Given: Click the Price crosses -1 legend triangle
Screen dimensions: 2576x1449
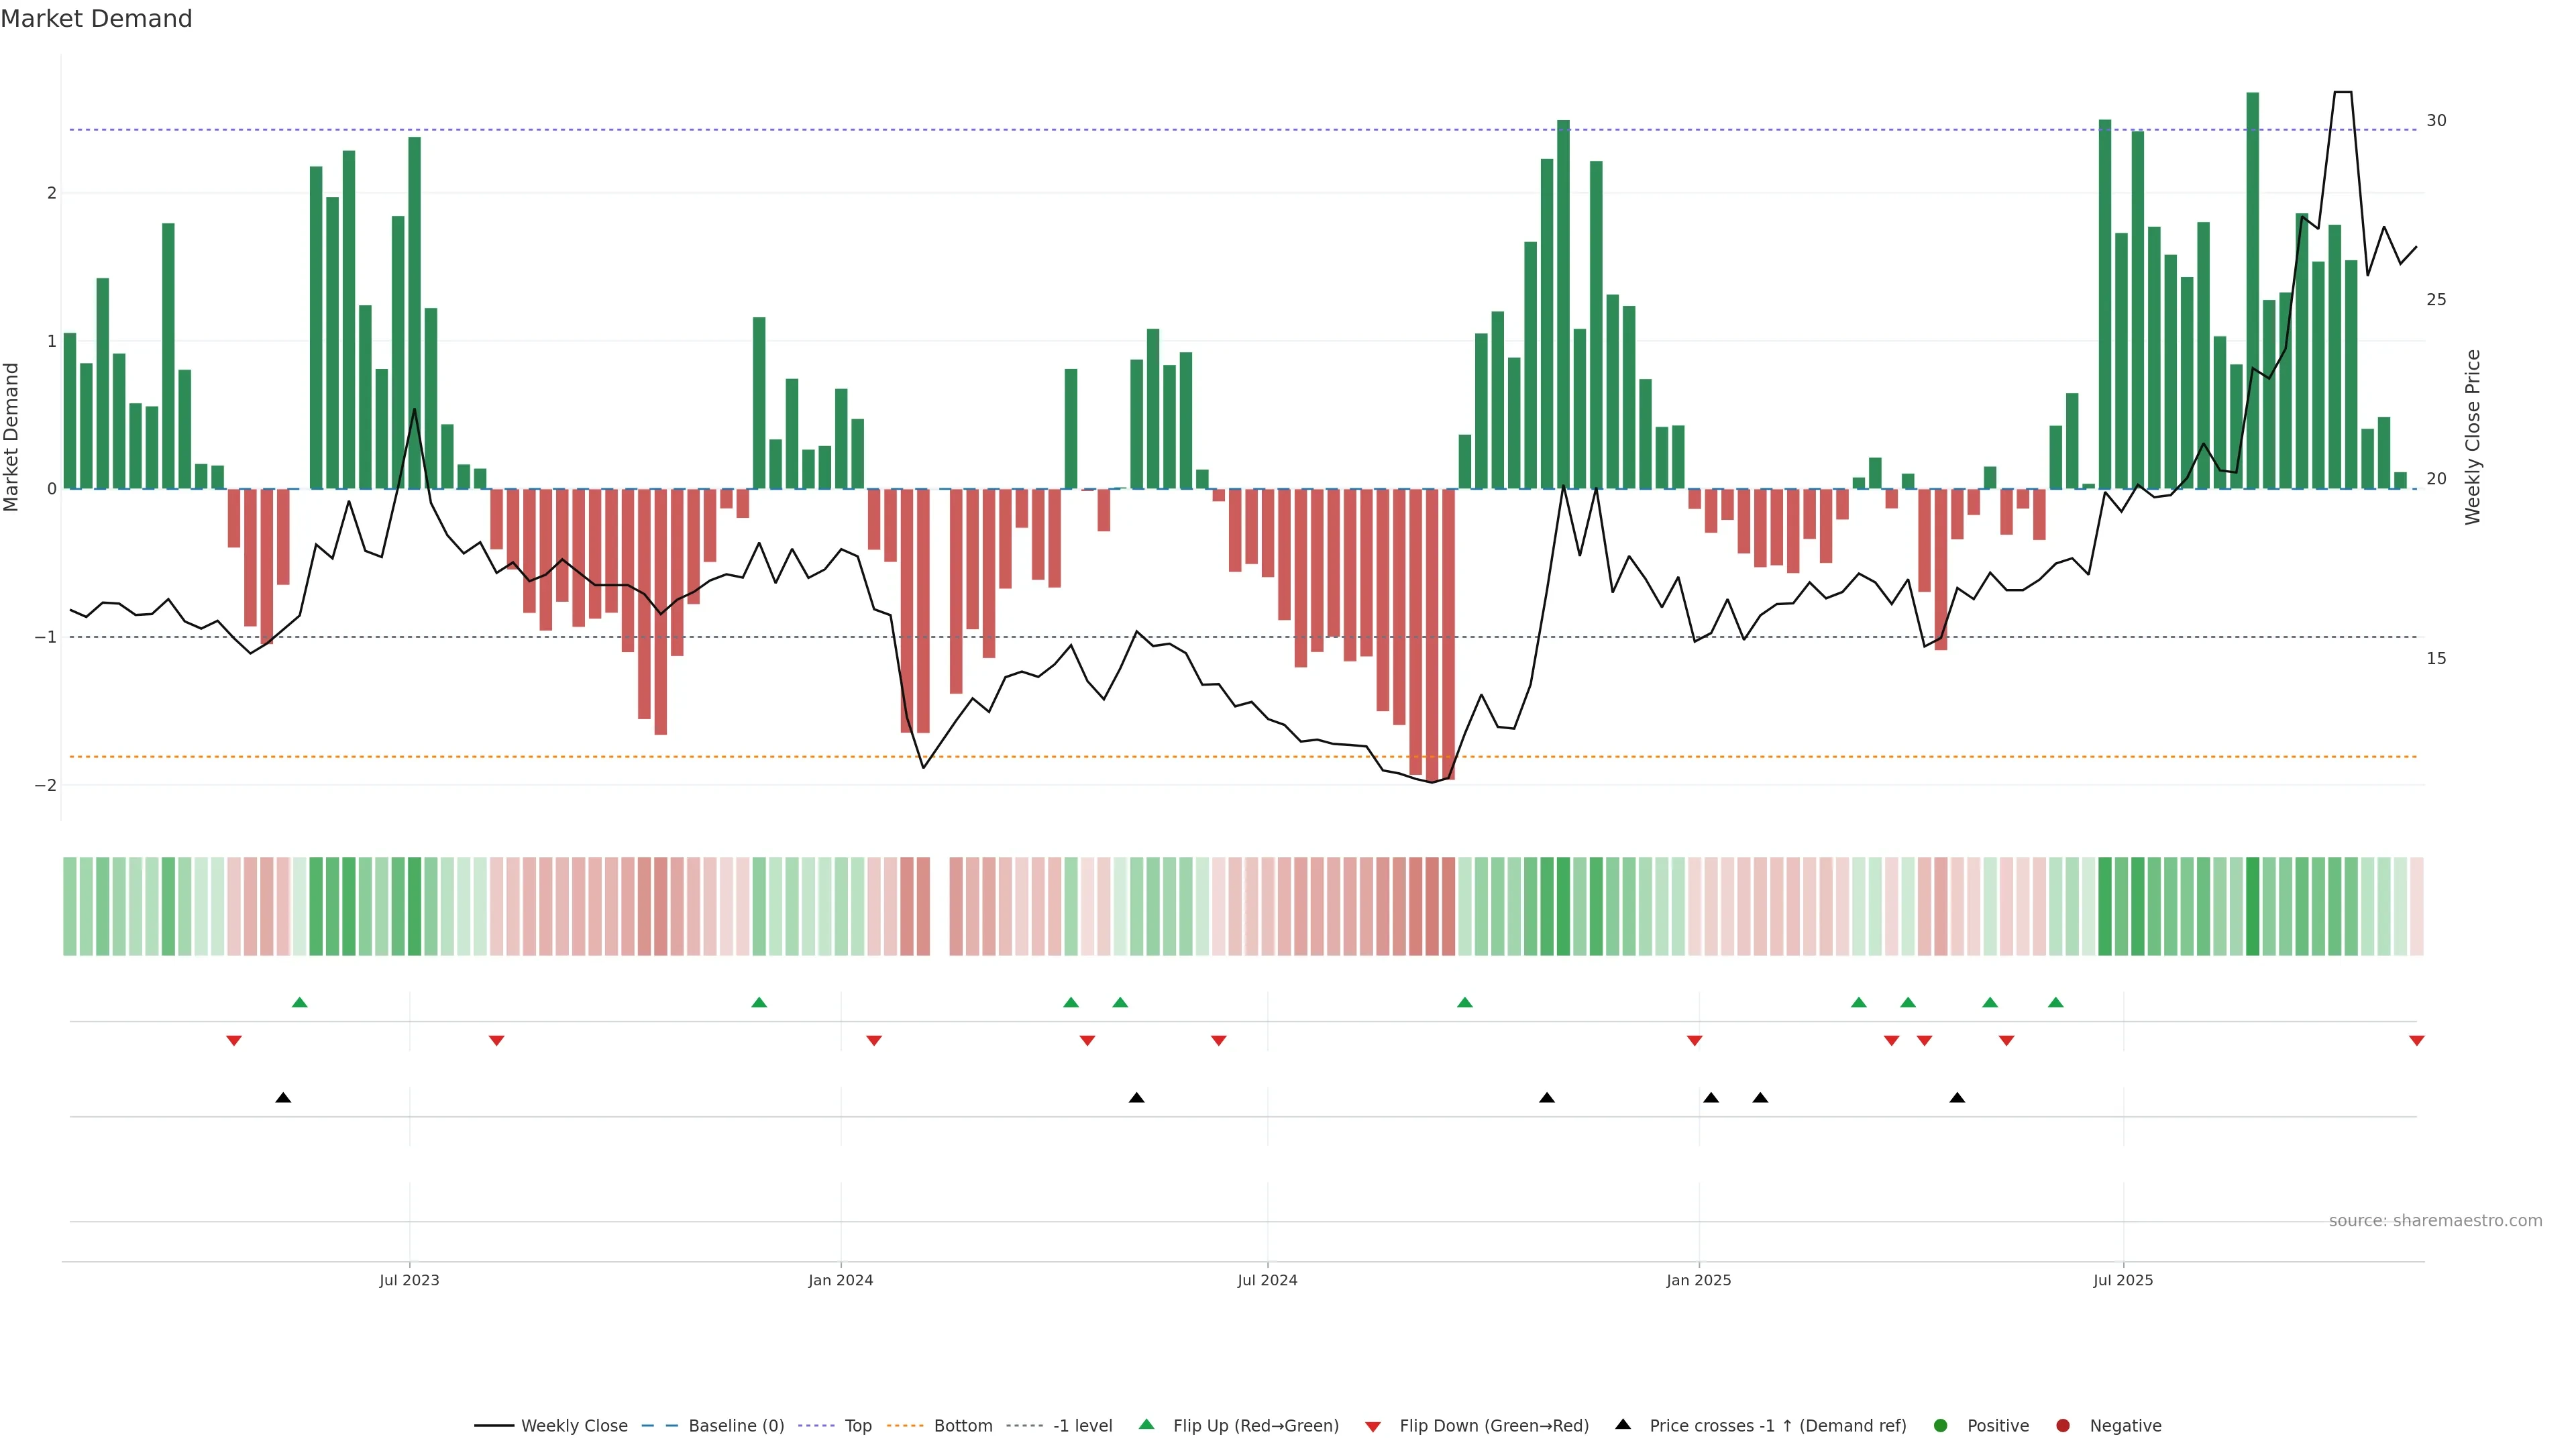Looking at the screenshot, I should click(x=1623, y=1425).
